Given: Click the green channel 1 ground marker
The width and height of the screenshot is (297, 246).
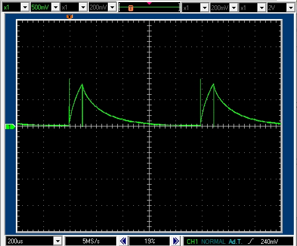Looking at the screenshot, I should pyautogui.click(x=10, y=126).
